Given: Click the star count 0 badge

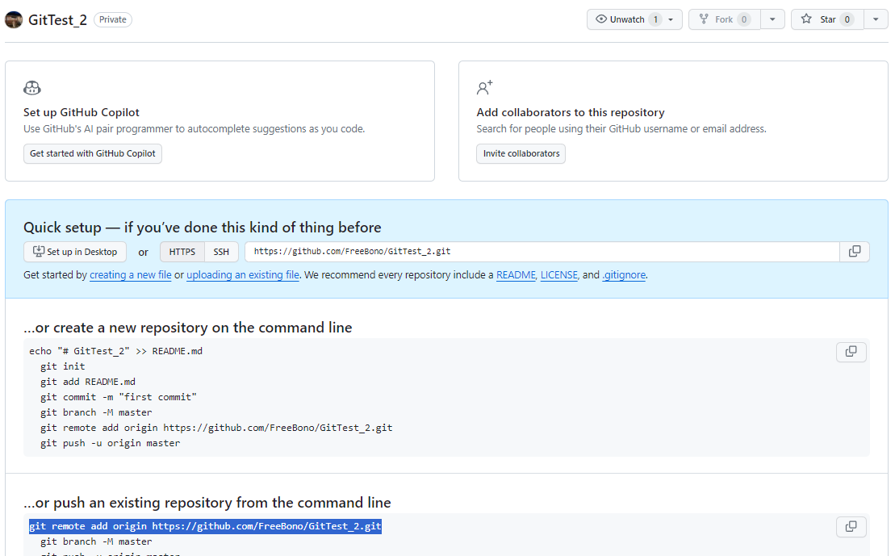Looking at the screenshot, I should pos(847,19).
